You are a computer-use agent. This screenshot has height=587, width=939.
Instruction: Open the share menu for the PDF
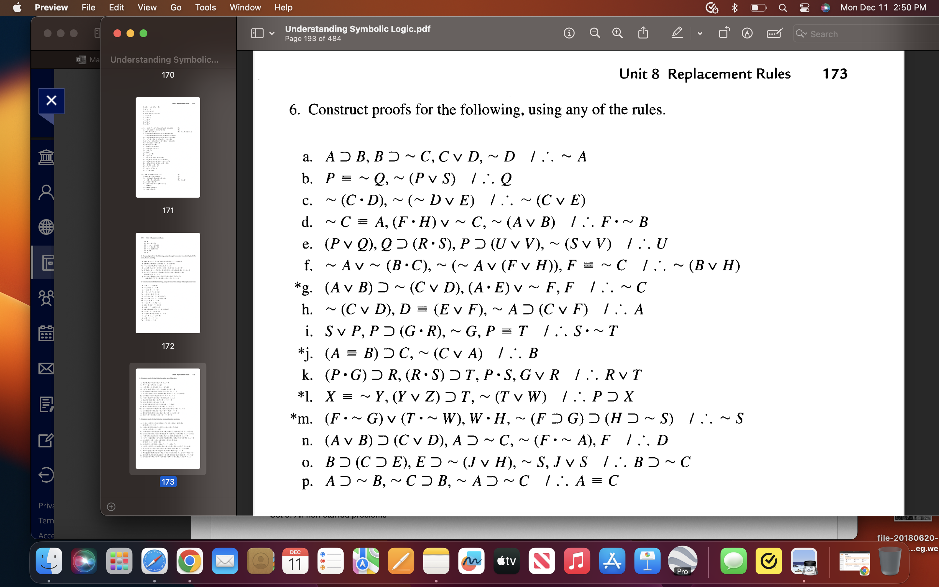coord(643,33)
